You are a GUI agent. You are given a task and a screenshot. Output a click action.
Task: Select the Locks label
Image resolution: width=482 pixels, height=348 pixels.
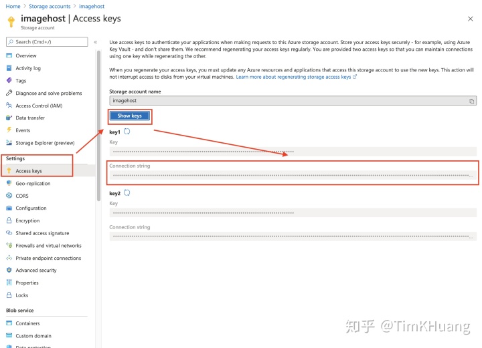click(22, 295)
